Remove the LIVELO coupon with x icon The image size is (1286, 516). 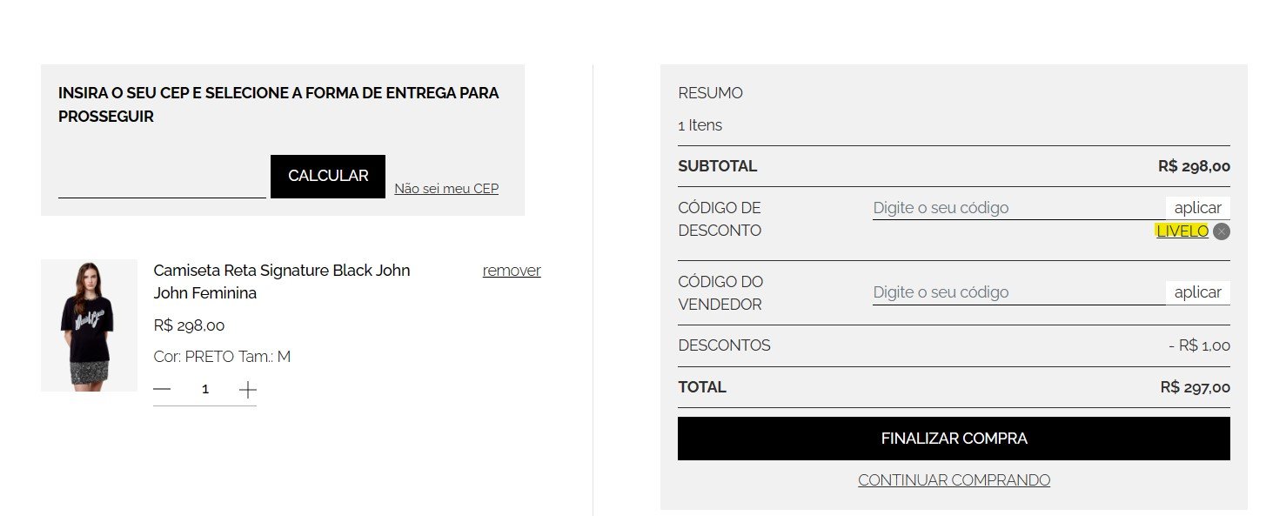coord(1222,231)
